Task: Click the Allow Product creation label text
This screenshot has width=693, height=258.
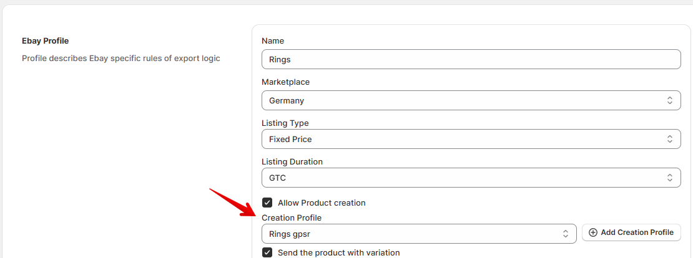Action: 322,203
